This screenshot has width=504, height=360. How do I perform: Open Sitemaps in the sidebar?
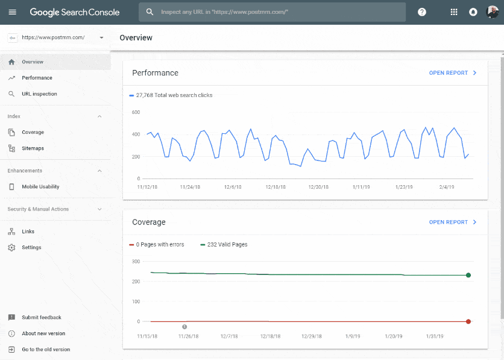pos(12,148)
